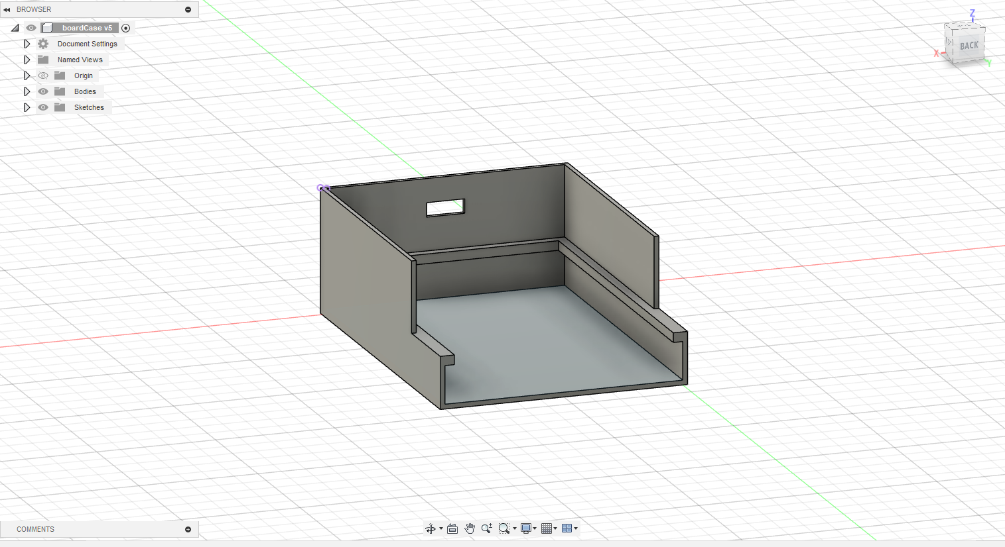1005x547 pixels.
Task: Open the Viewports dropdown arrow
Action: coord(576,528)
